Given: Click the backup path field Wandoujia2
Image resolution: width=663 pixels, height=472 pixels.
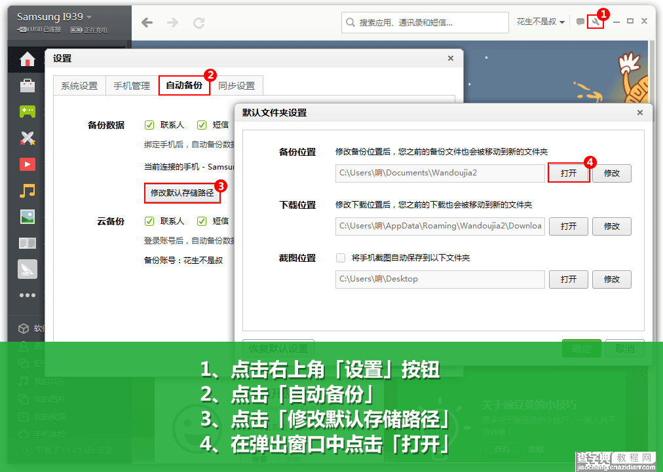Looking at the screenshot, I should pyautogui.click(x=440, y=173).
